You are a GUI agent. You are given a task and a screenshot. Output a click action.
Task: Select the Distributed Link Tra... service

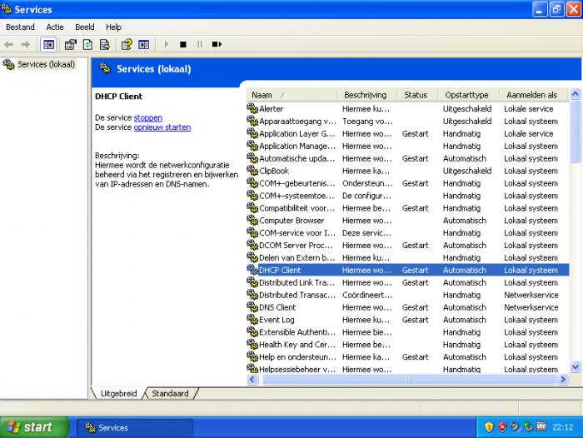pyautogui.click(x=408, y=282)
